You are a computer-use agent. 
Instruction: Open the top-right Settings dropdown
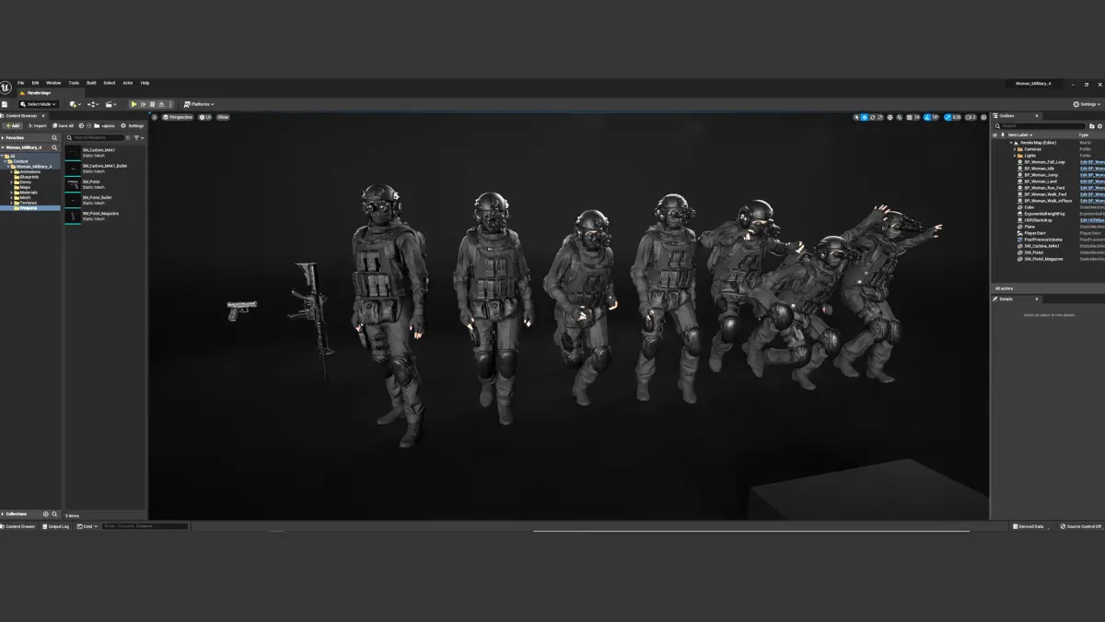[x=1087, y=104]
